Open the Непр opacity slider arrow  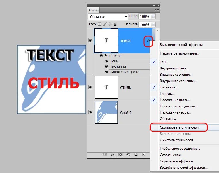153,16
